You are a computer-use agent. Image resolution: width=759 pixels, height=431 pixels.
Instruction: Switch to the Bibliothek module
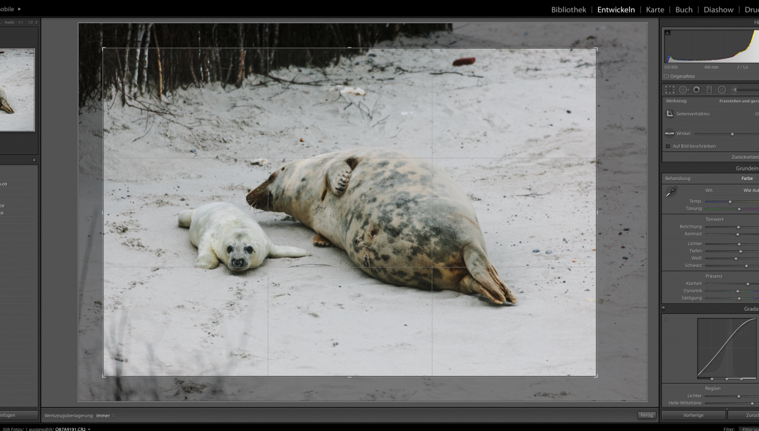(568, 9)
